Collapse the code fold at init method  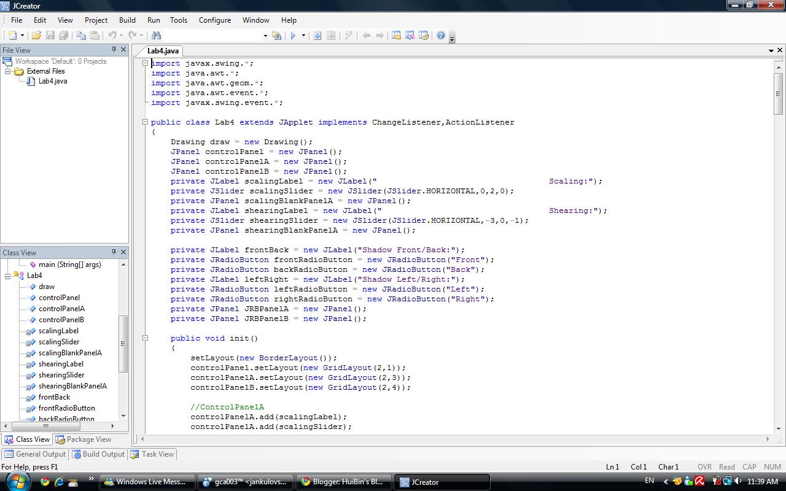[145, 337]
